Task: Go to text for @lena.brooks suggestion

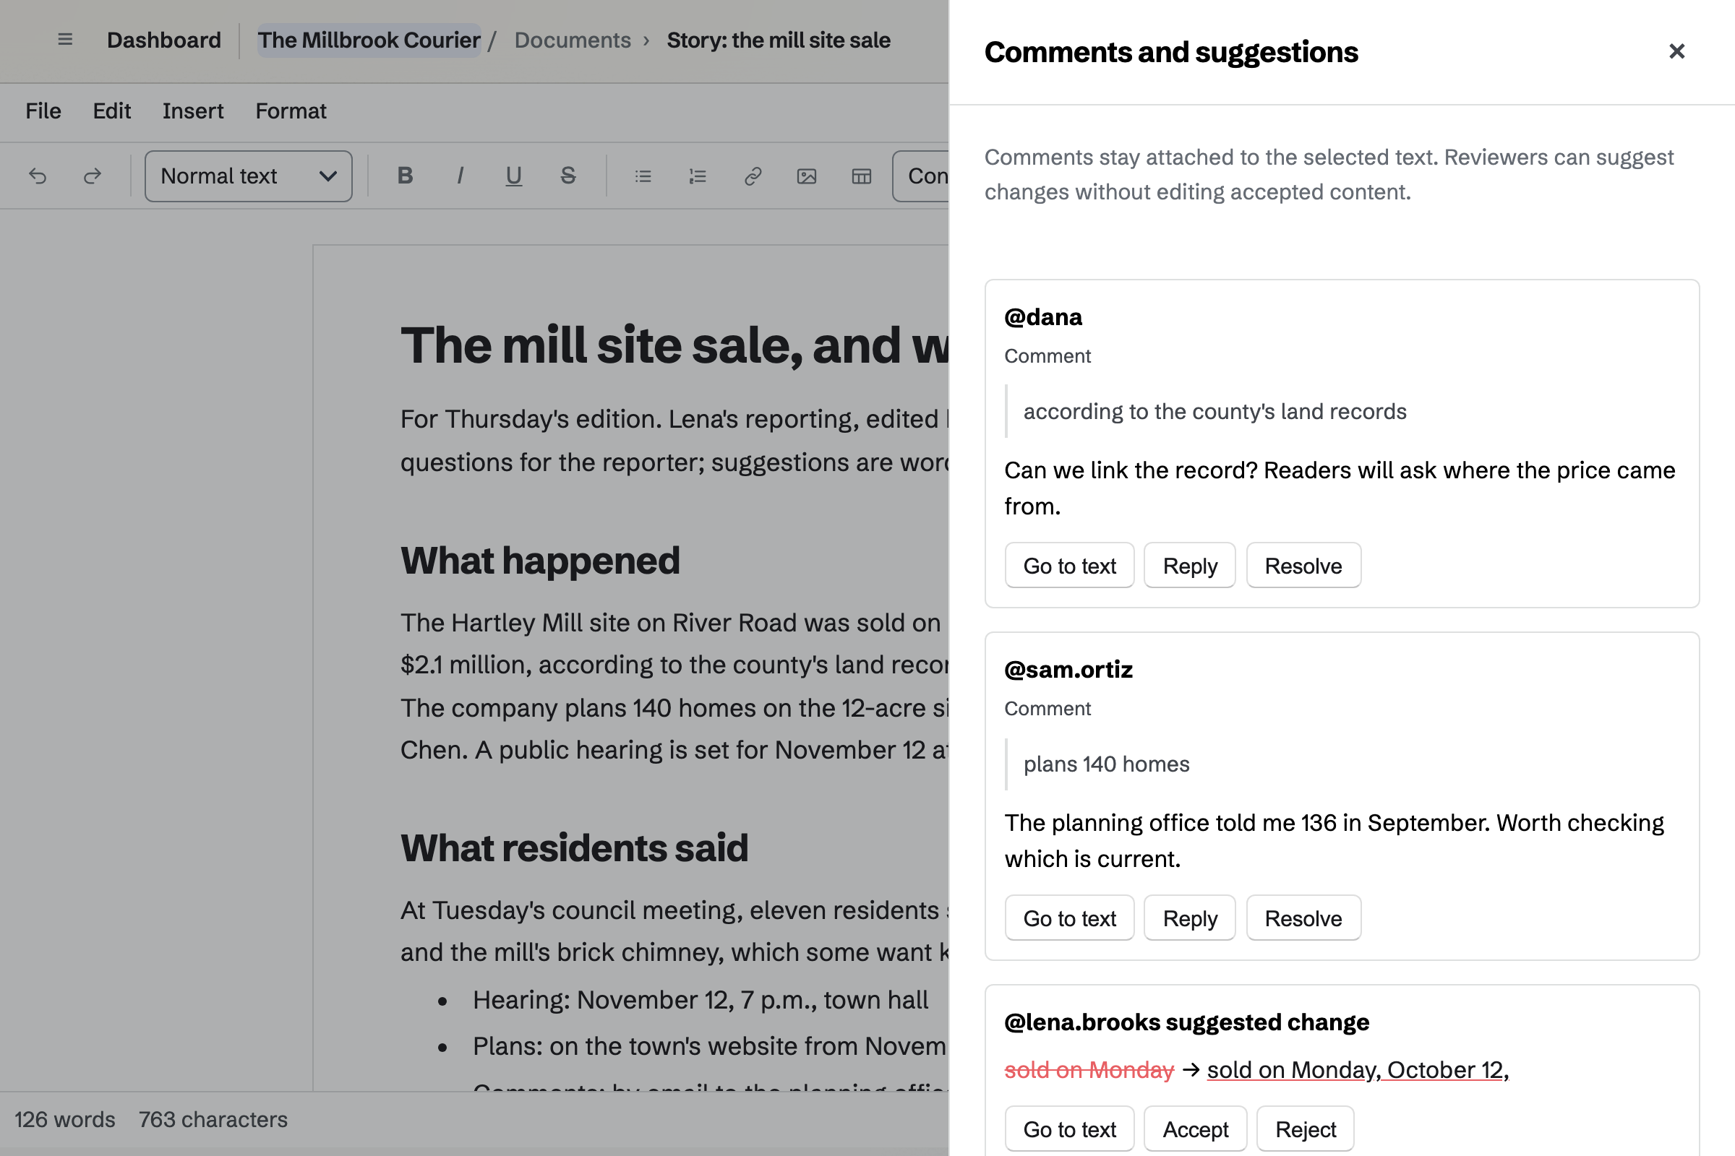Action: point(1070,1129)
